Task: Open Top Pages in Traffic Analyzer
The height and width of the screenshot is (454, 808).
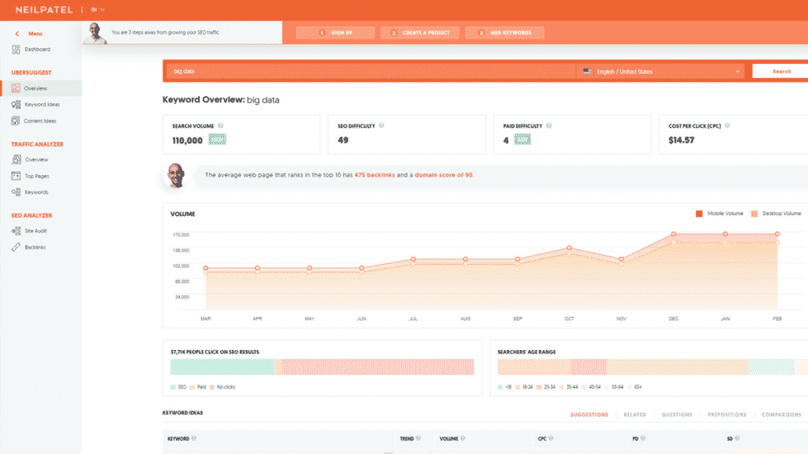Action: pos(36,175)
